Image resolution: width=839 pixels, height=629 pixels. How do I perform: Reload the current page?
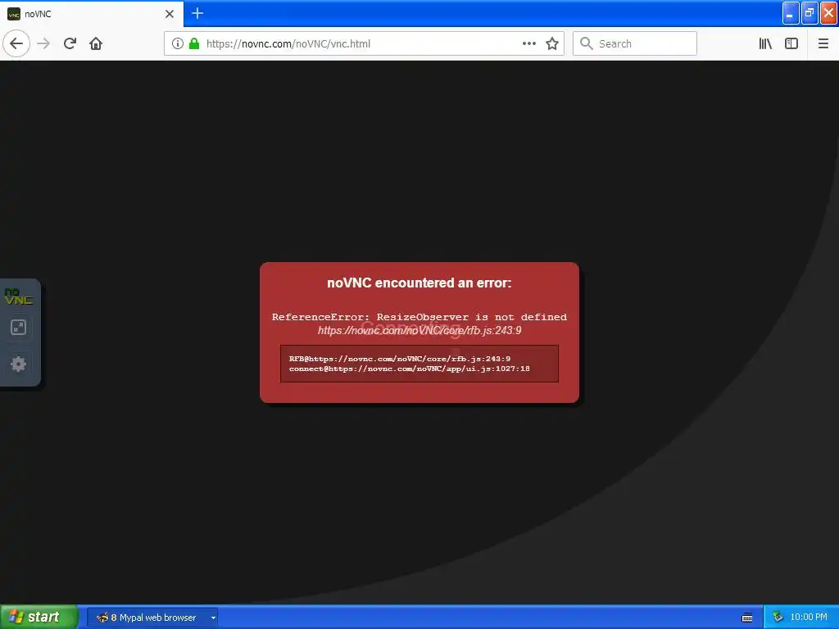[70, 43]
